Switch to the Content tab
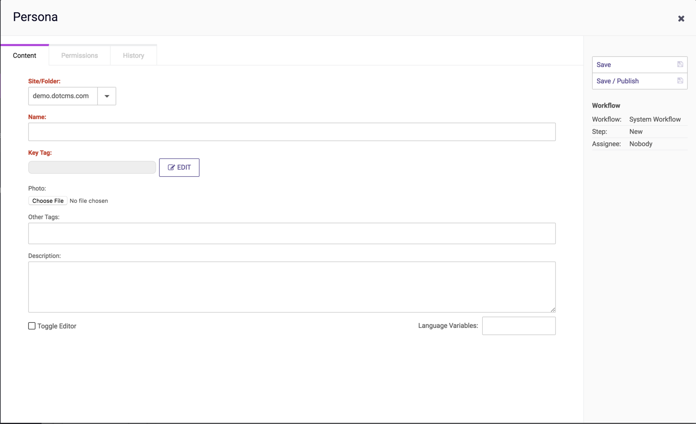The width and height of the screenshot is (696, 424). click(25, 56)
